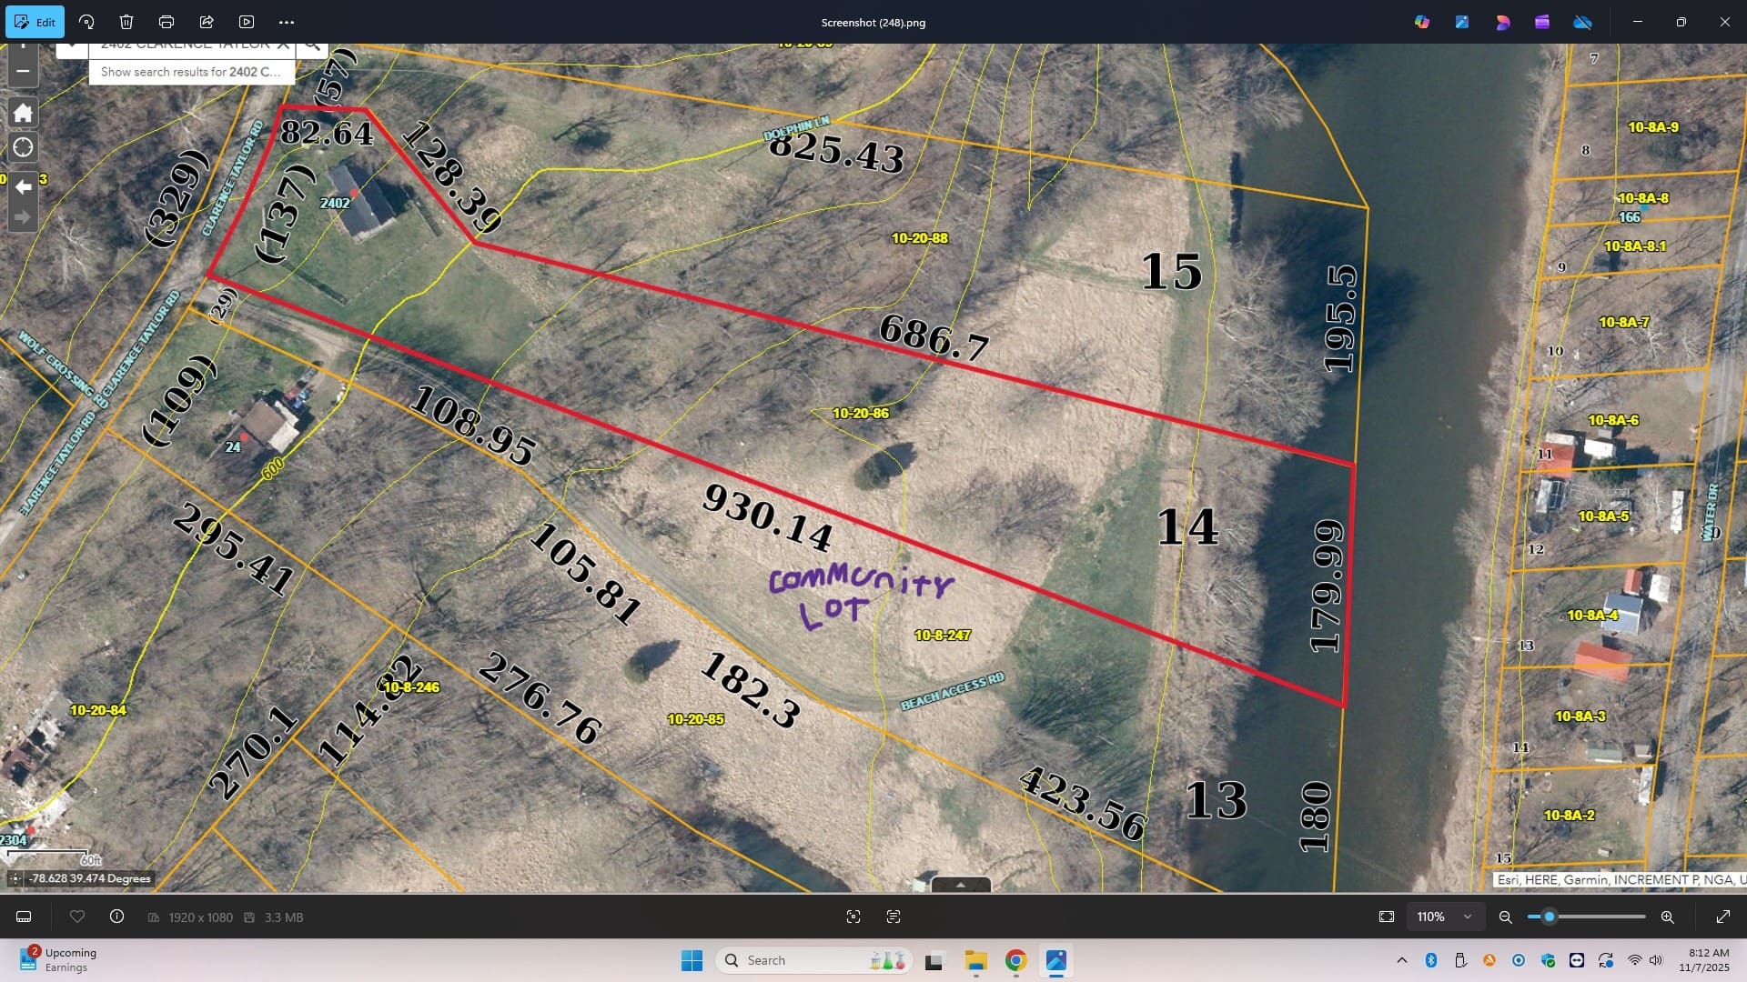Open the three-dot See more menu
Viewport: 1747px width, 982px height.
pyautogui.click(x=287, y=22)
